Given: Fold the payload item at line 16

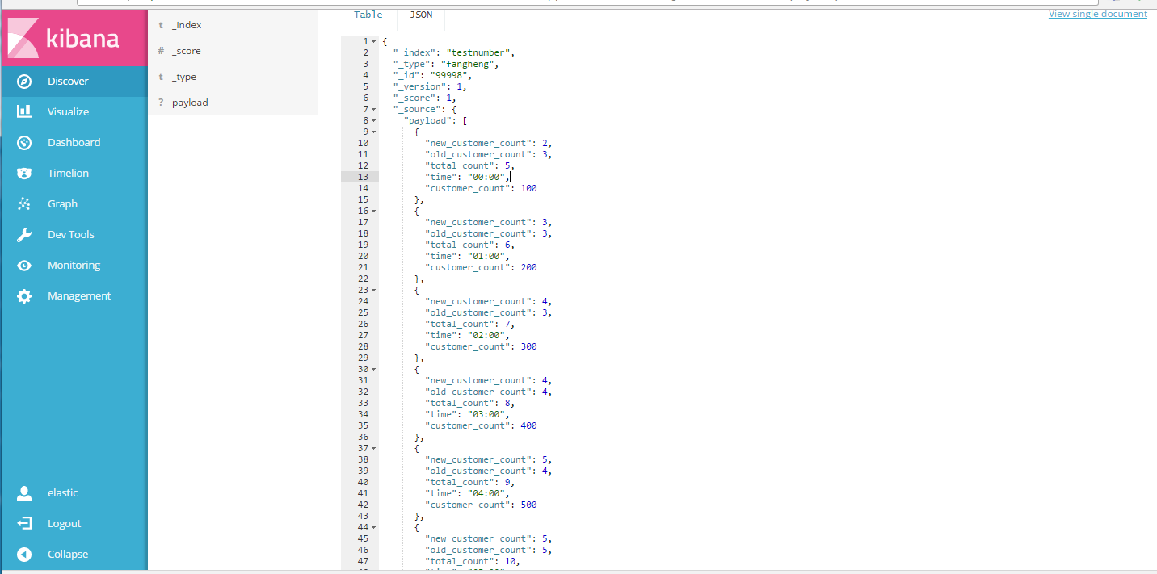Looking at the screenshot, I should pyautogui.click(x=374, y=211).
